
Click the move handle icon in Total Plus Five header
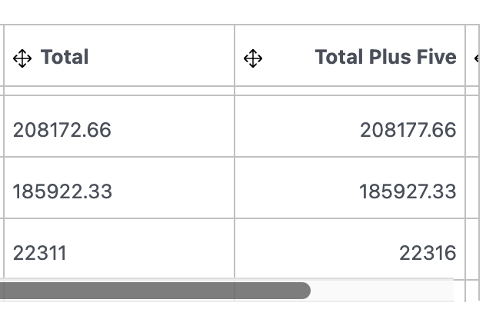click(253, 58)
